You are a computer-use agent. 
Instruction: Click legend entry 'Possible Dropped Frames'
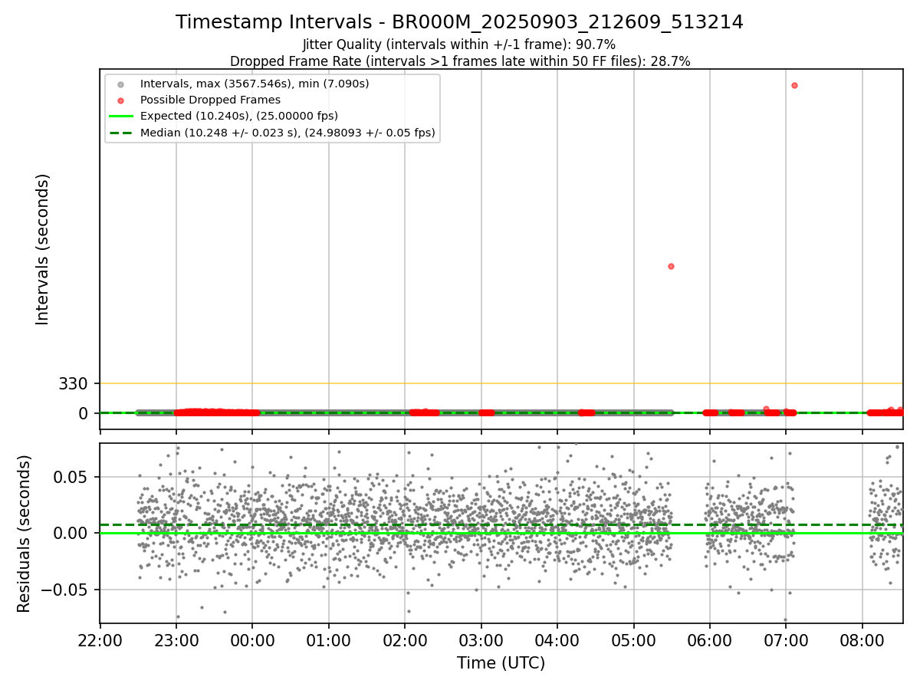coord(210,100)
